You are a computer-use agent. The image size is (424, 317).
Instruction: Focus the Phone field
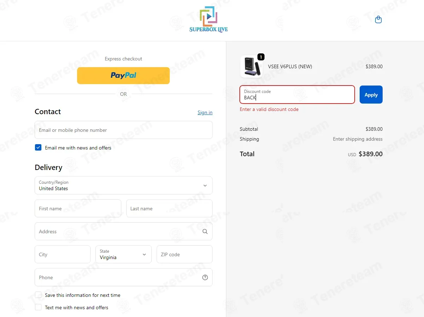[x=123, y=277]
